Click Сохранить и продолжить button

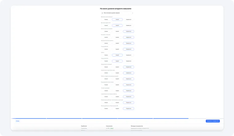coord(213,121)
